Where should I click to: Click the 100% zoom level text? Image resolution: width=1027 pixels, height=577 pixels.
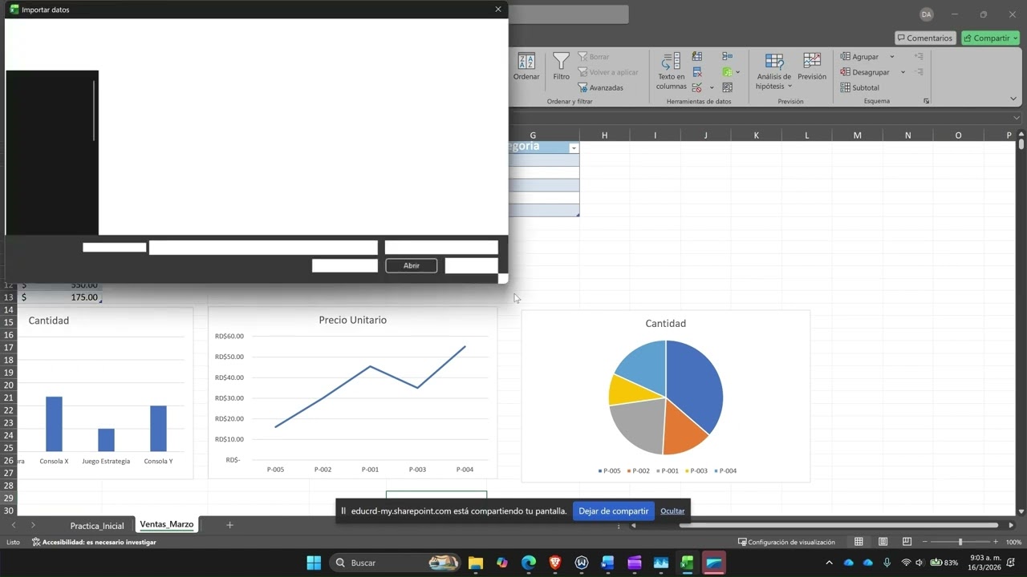1013,542
